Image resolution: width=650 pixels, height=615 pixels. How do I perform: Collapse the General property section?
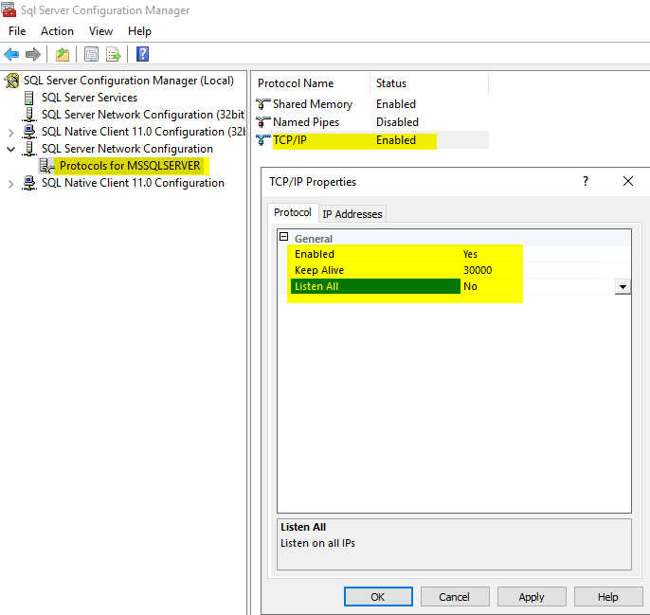pyautogui.click(x=282, y=237)
